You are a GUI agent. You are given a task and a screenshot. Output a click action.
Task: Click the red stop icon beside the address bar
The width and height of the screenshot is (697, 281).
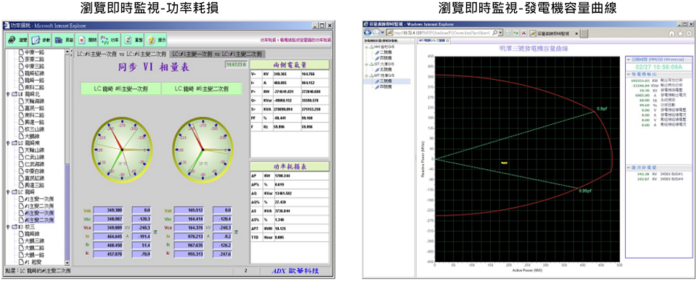coord(524,33)
